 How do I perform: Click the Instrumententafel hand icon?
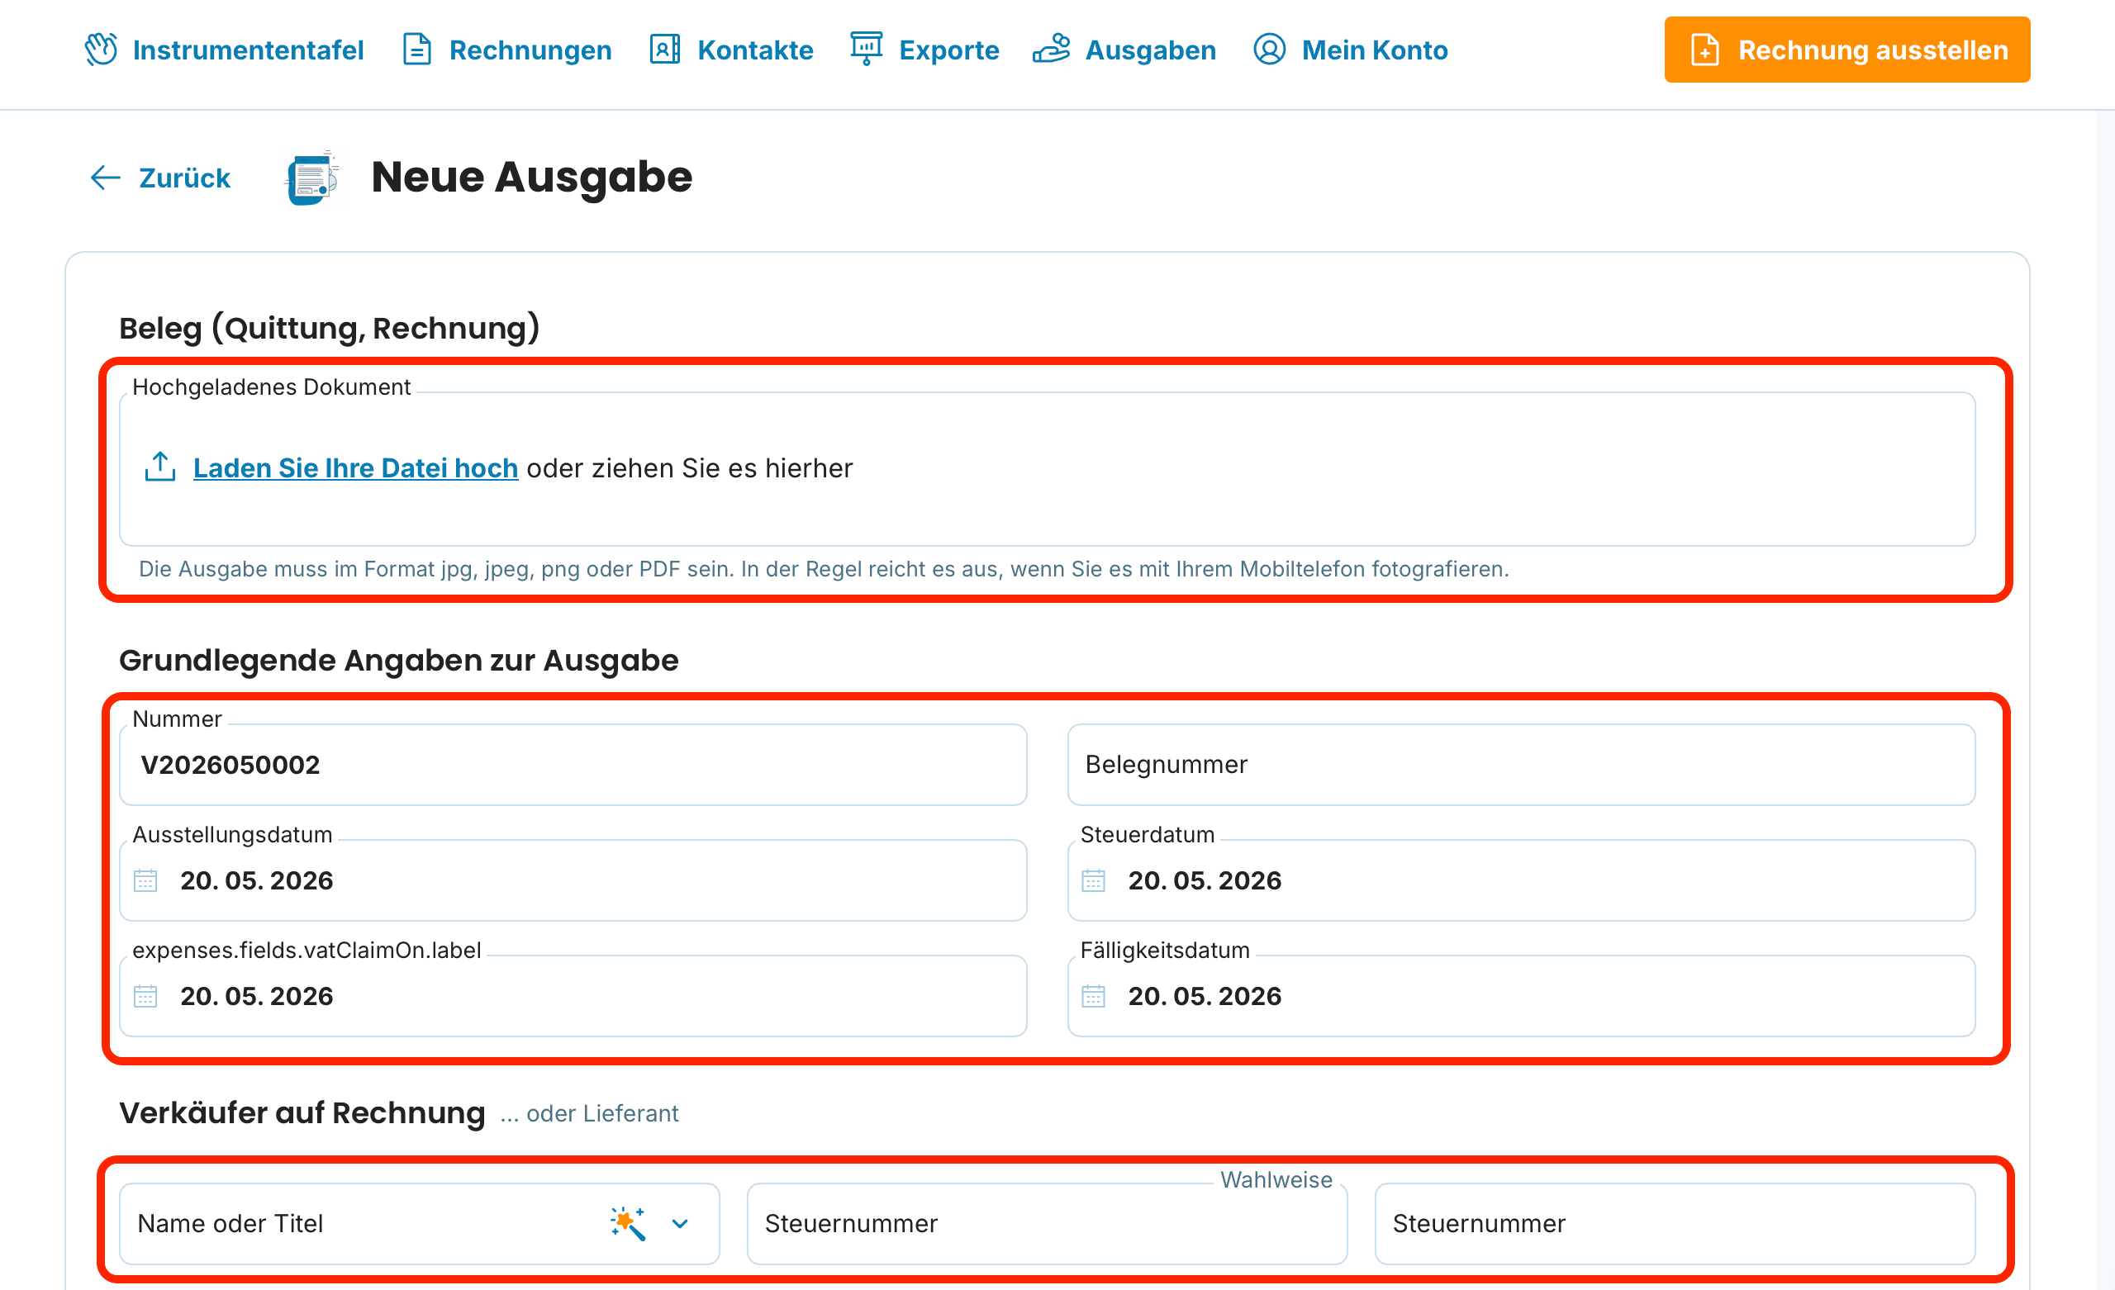tap(102, 49)
